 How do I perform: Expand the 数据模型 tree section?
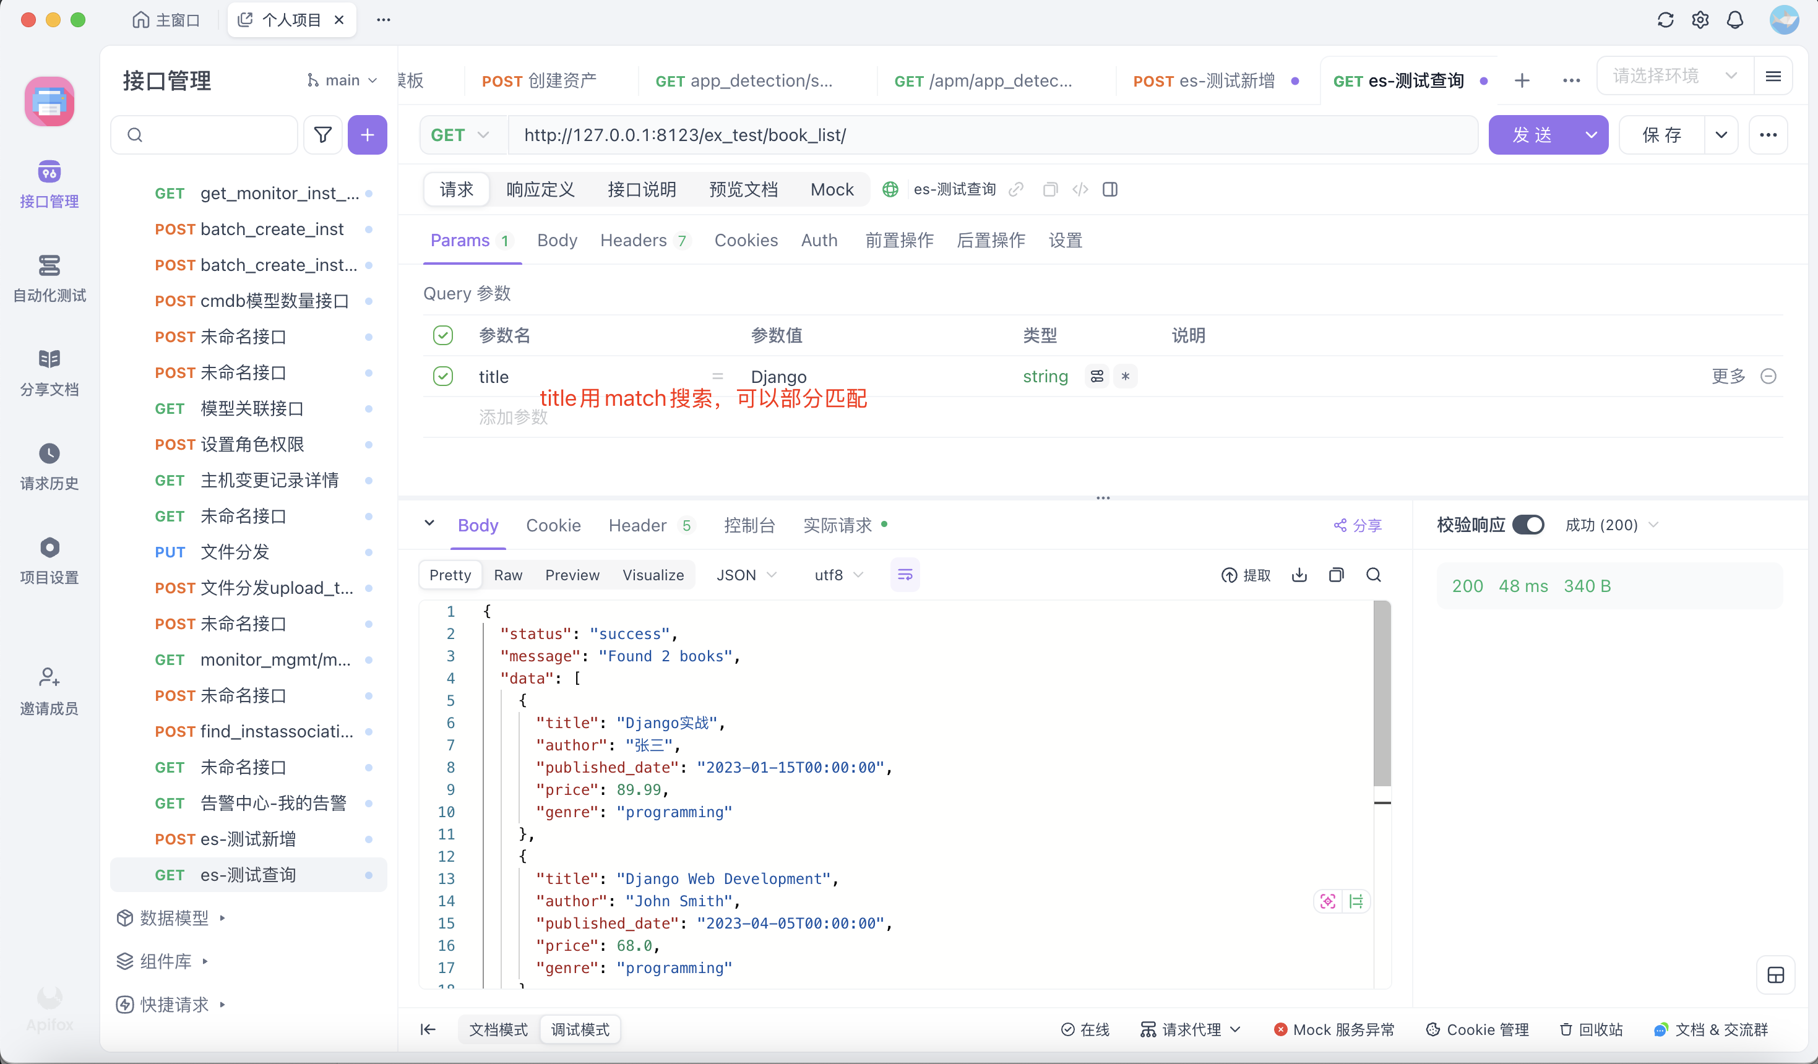(174, 917)
